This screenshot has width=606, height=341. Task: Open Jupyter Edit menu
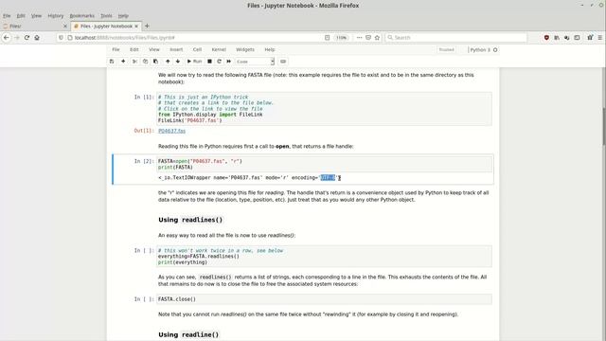[134, 49]
